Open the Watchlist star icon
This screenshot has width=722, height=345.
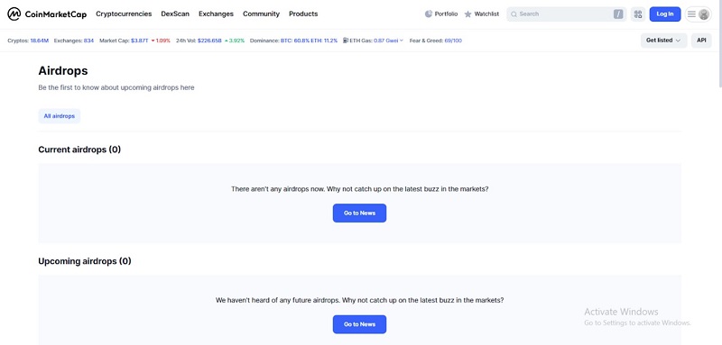click(467, 14)
